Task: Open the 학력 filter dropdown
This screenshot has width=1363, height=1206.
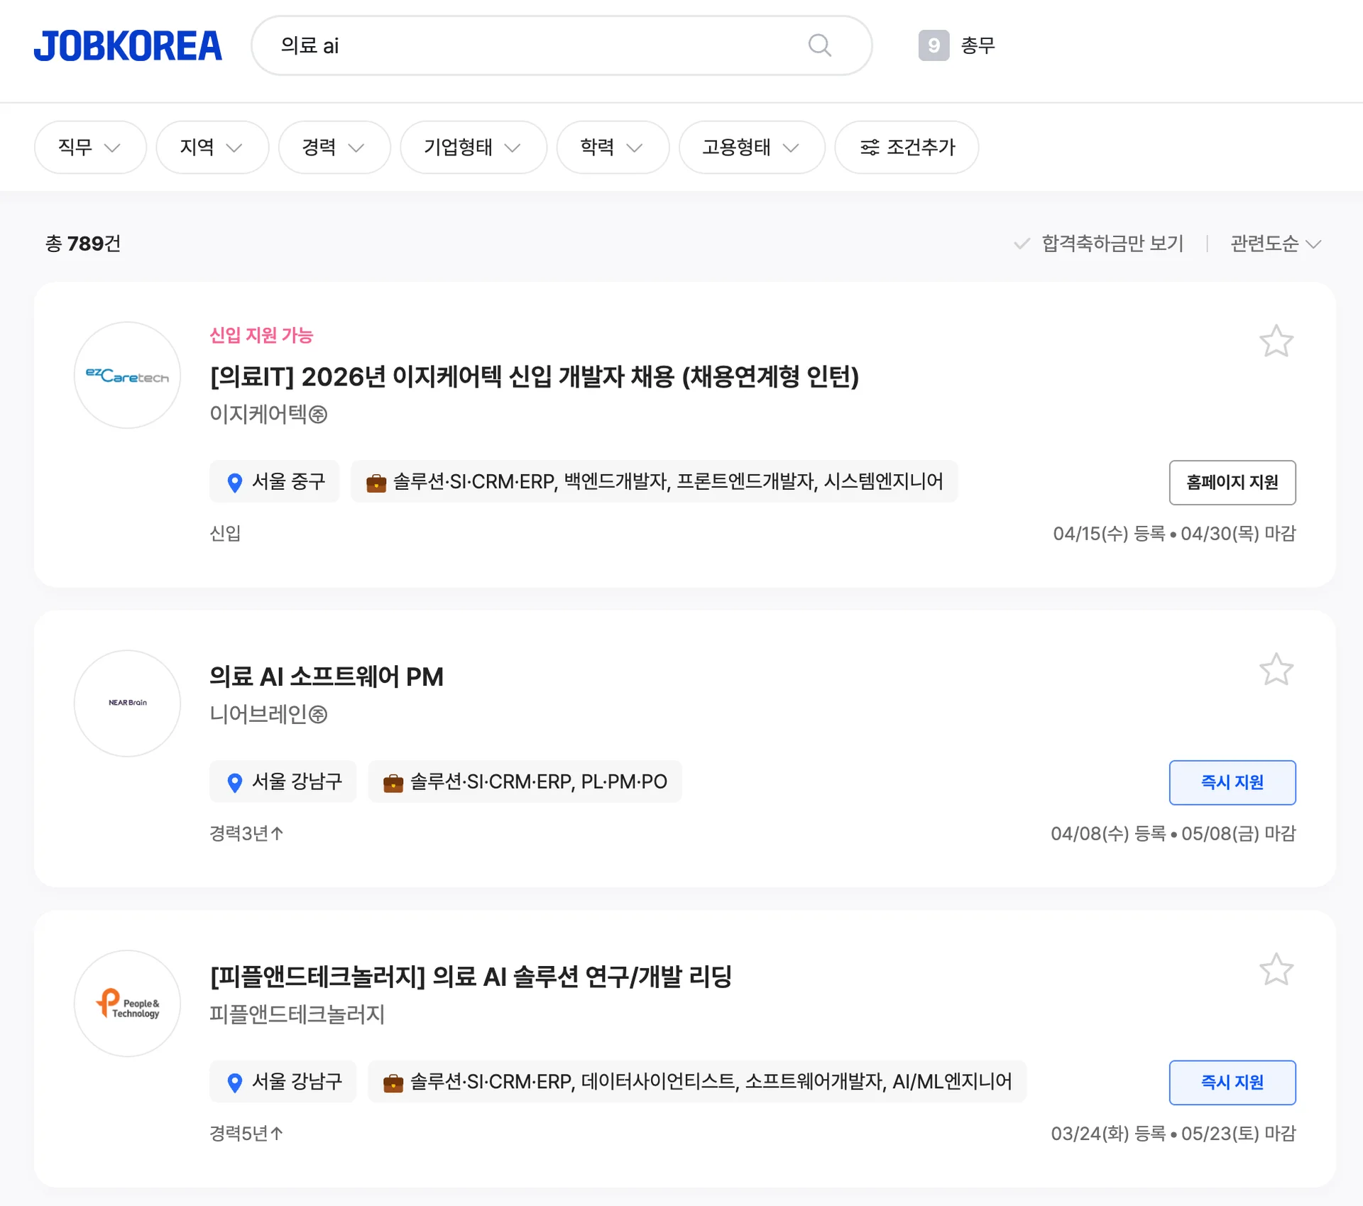Action: [x=613, y=147]
